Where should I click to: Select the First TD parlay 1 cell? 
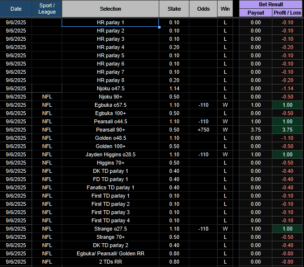[111, 196]
